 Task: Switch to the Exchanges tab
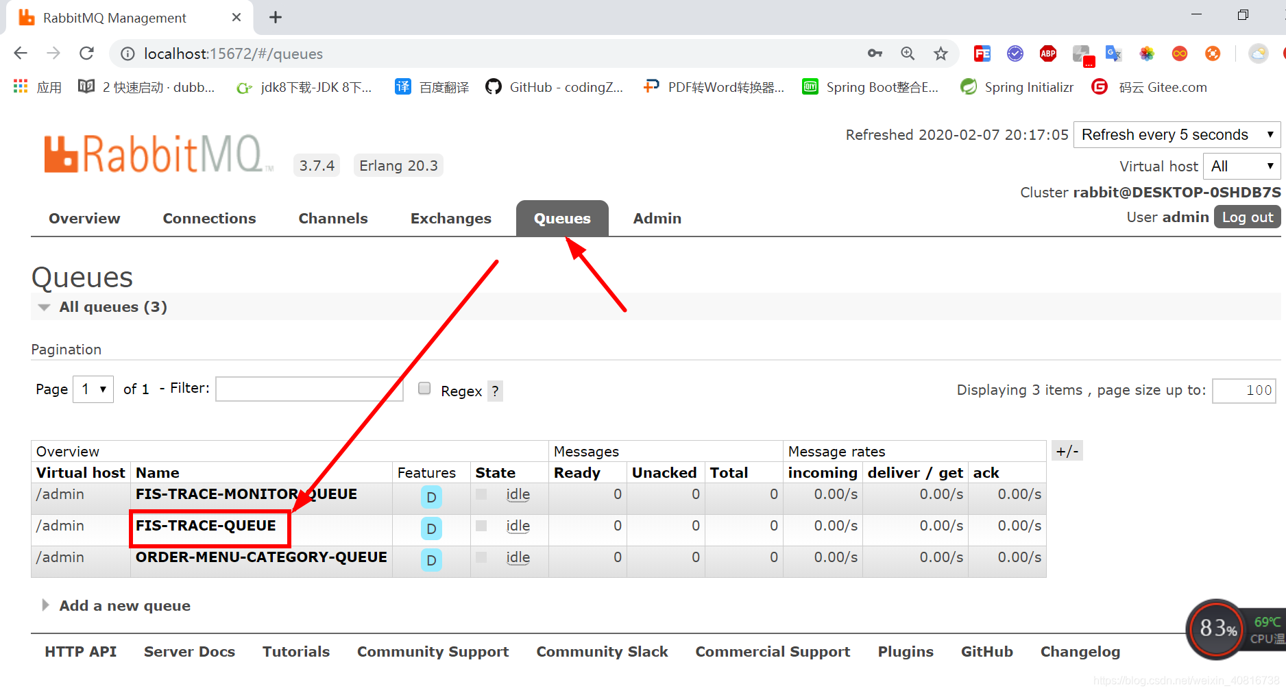point(451,219)
